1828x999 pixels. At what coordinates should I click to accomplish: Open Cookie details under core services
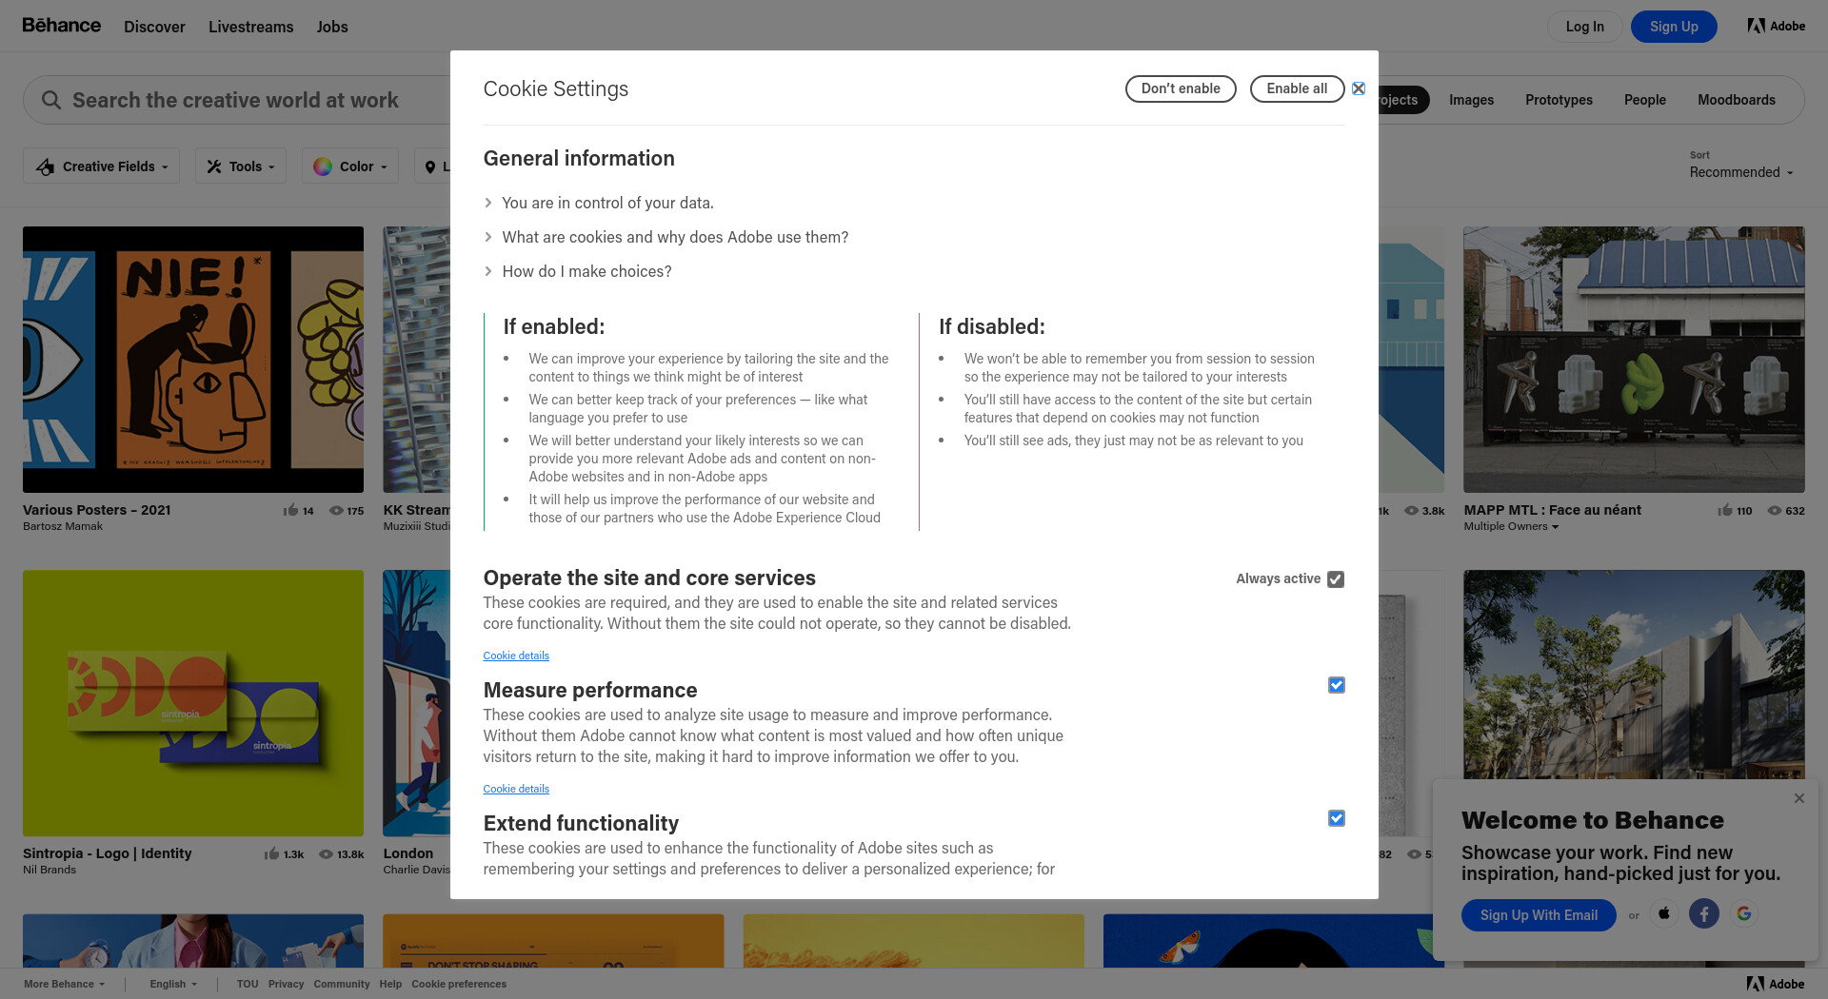[516, 656]
